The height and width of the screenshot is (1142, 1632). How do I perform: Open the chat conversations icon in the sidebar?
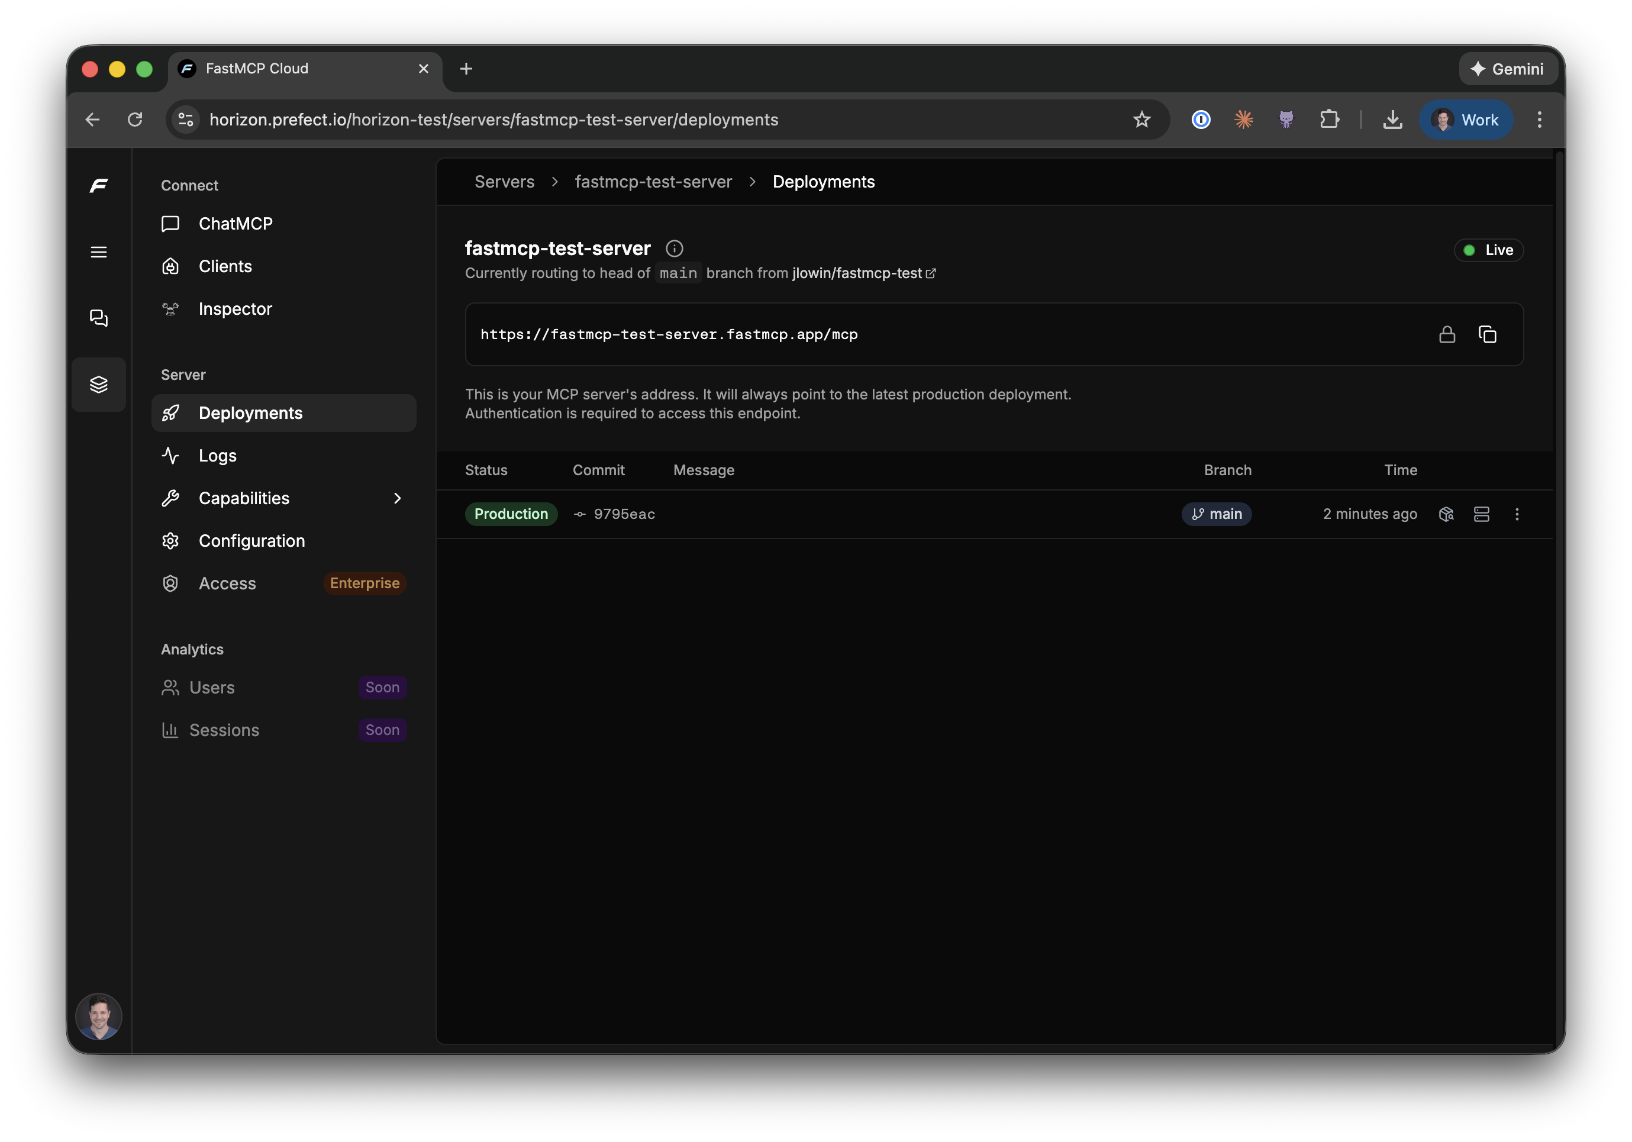coord(99,318)
